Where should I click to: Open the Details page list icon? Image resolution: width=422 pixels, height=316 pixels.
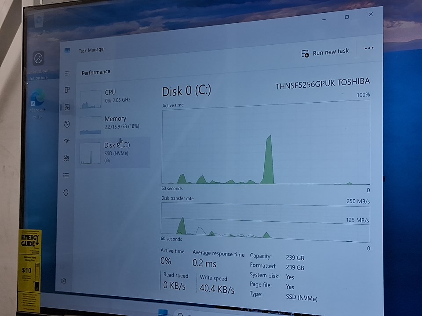click(x=66, y=175)
